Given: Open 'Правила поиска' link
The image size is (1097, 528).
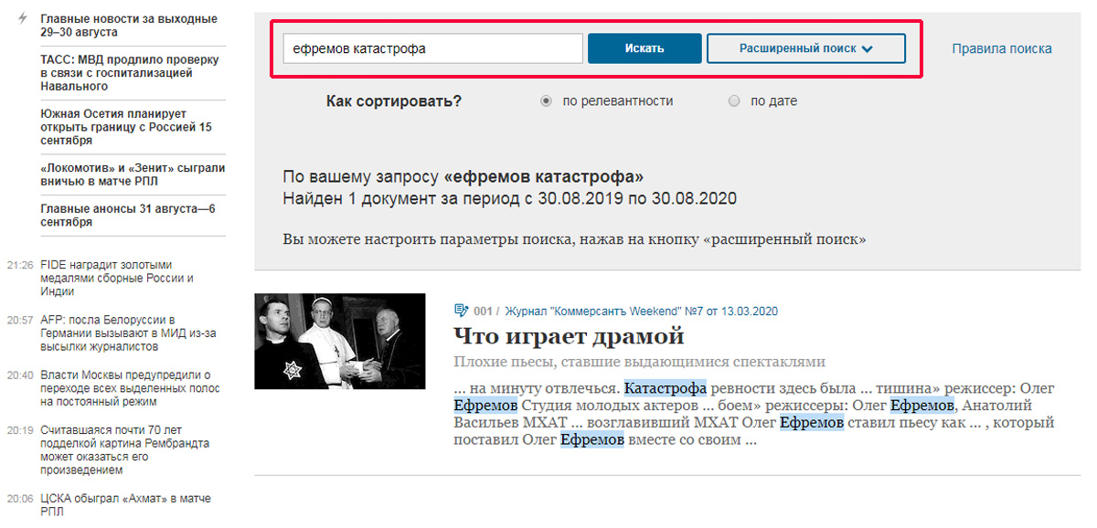Looking at the screenshot, I should pyautogui.click(x=1002, y=48).
